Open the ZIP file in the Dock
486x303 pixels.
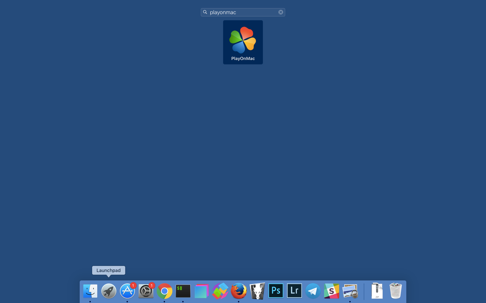377,291
